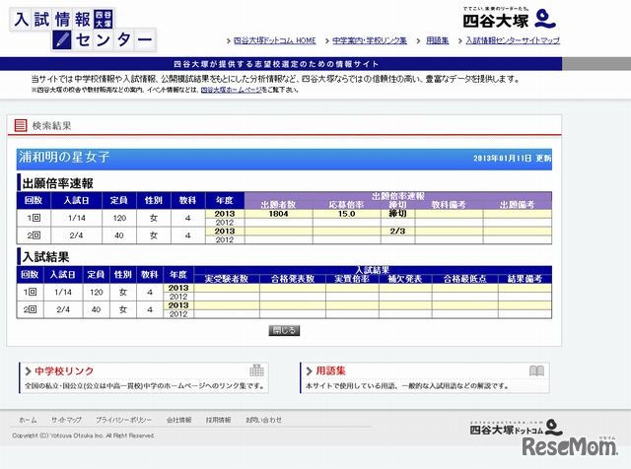
Task: Click the 1804 applicants cell
Action: [278, 214]
